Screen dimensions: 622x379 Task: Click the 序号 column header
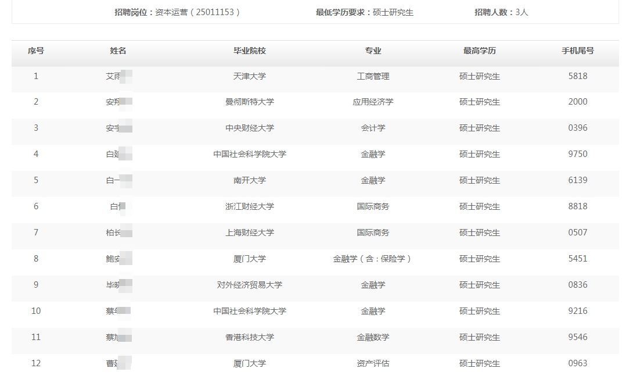tap(36, 51)
